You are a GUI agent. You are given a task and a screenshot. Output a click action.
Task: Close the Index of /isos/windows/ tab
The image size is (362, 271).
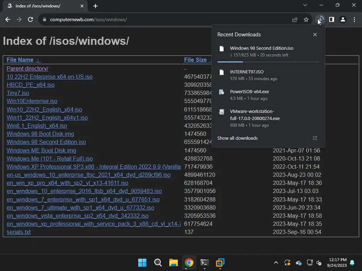[82, 6]
